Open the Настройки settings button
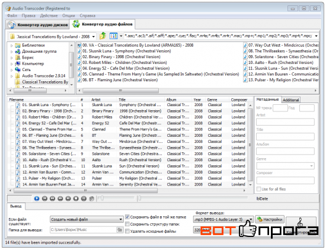This screenshot has width=326, height=250. tap(270, 219)
